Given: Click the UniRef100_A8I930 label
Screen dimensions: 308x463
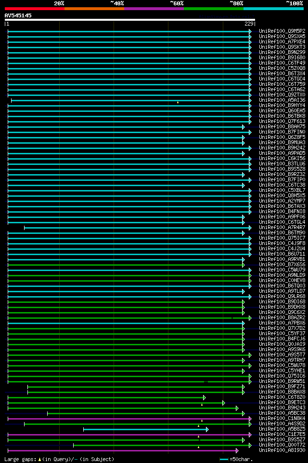Looking at the screenshot, I should (282, 450).
